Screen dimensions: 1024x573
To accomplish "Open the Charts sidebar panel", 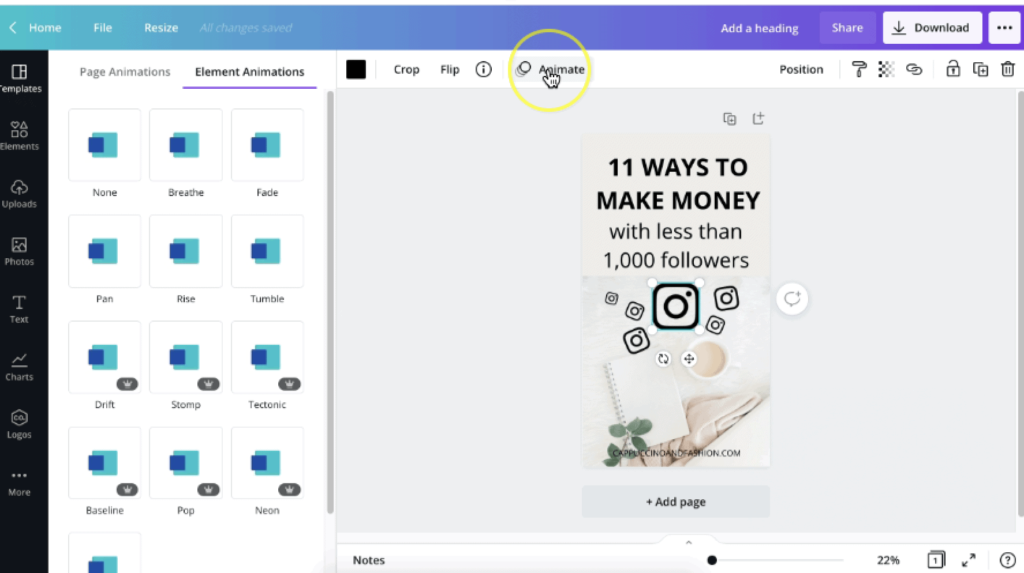I will click(19, 367).
